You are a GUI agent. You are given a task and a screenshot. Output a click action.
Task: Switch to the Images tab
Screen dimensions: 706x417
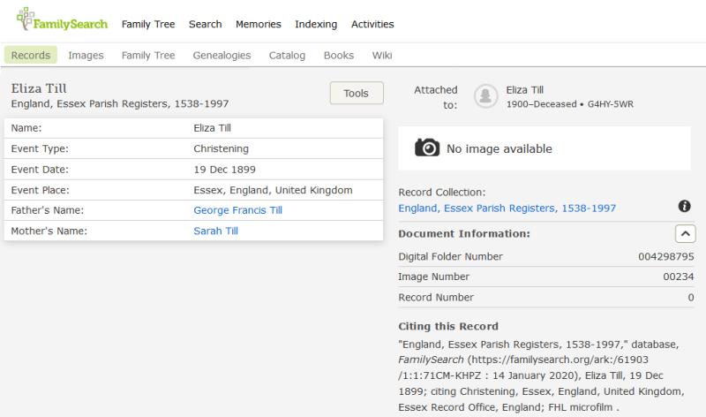[x=86, y=55]
